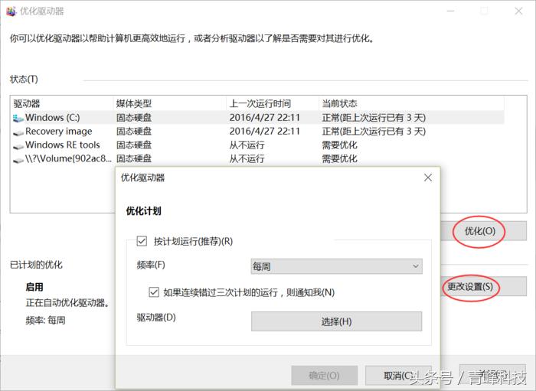Click 正常 status text in Windows (C:) row

(374, 118)
